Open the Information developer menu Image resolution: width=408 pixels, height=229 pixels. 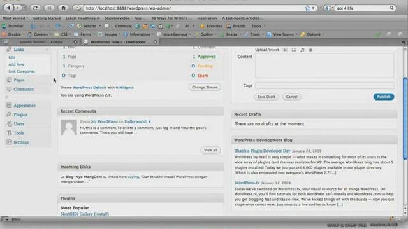tap(139, 34)
